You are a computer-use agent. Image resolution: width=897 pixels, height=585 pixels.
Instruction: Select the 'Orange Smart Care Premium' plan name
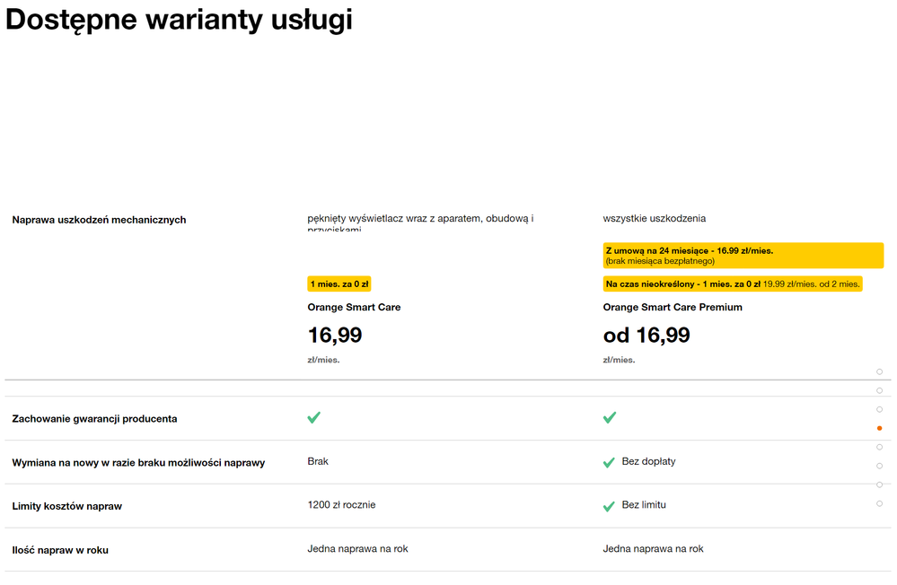coord(673,307)
